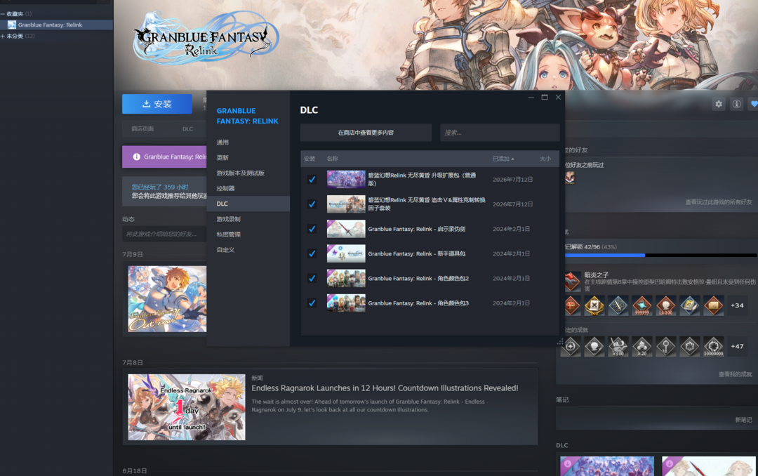Sort DLC list by 安装 column
The width and height of the screenshot is (758, 476).
[x=310, y=159]
